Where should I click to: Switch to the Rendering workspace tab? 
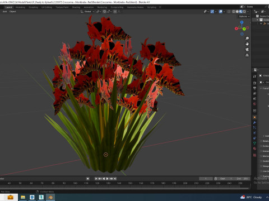102,7
